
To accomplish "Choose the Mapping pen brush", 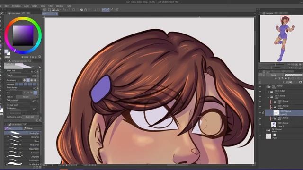I will (23, 149).
